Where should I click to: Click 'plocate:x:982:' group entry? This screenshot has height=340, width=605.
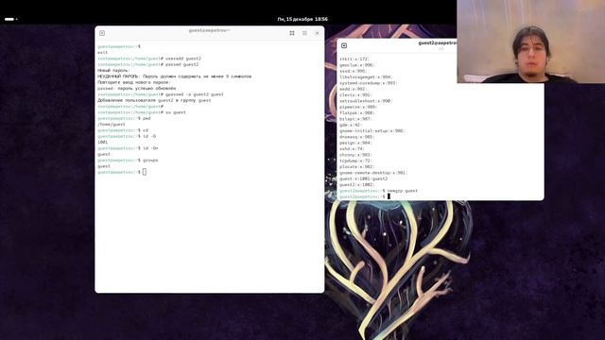point(357,166)
